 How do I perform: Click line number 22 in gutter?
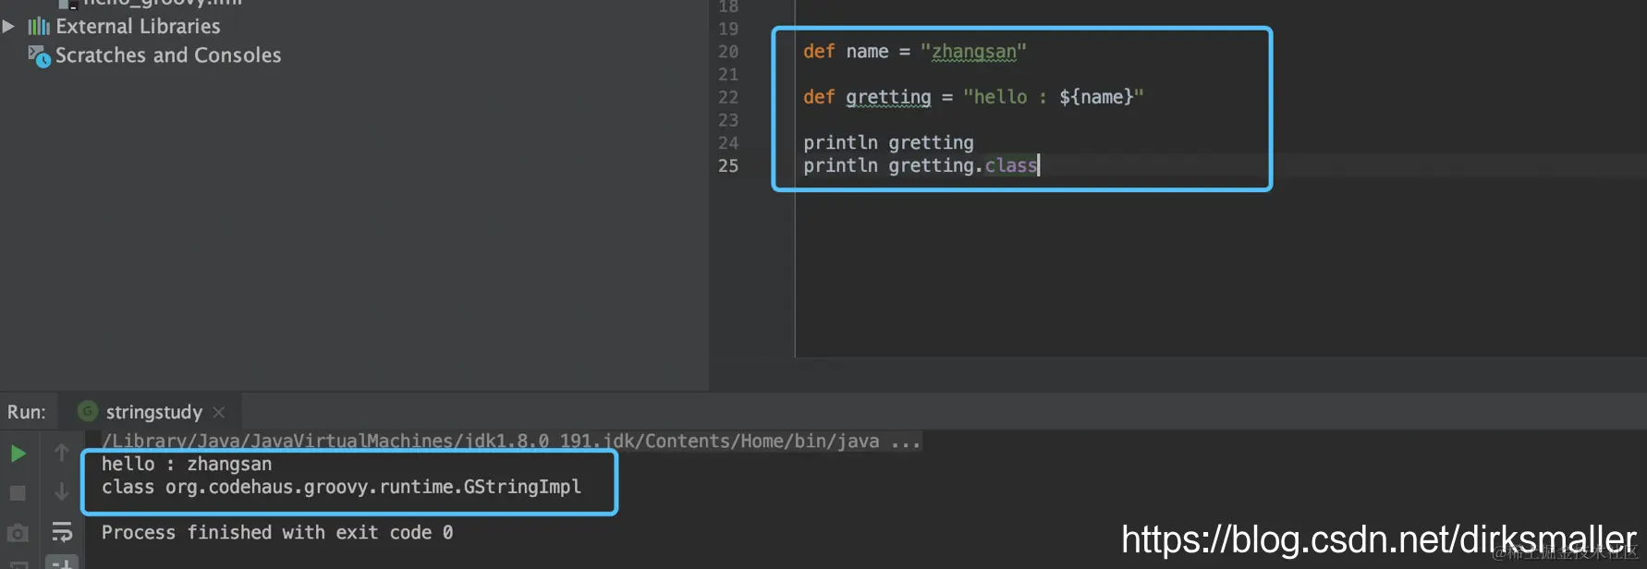point(728,97)
